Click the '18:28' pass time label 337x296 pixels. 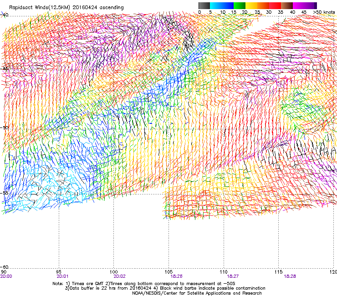290,276
